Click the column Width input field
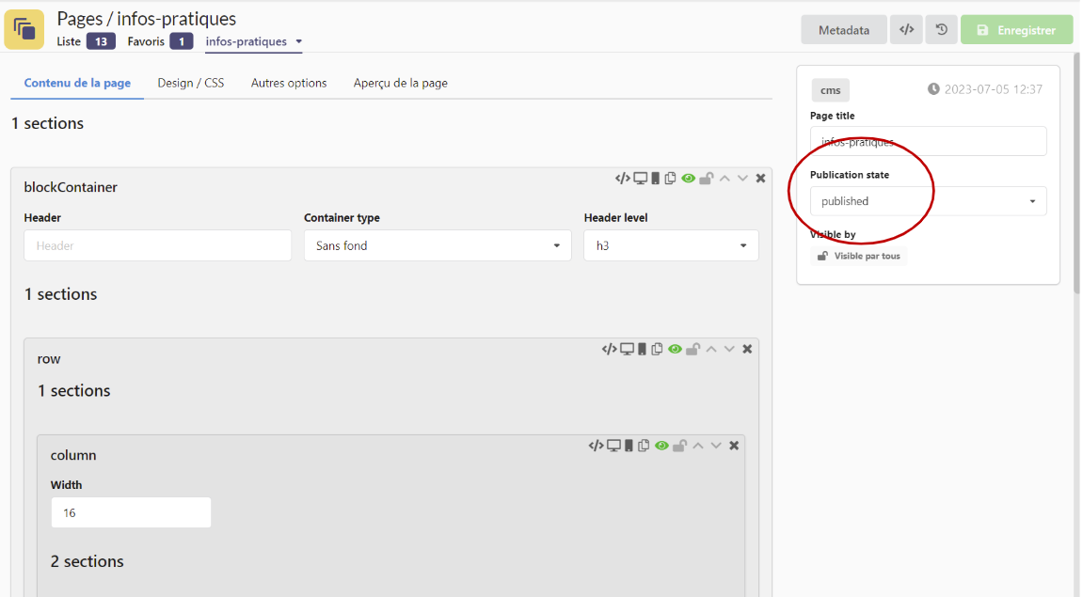The height and width of the screenshot is (597, 1083). click(x=131, y=513)
